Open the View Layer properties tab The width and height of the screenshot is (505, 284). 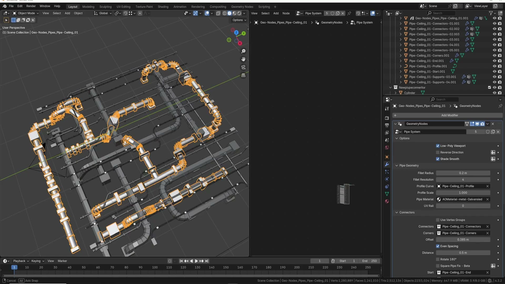click(387, 133)
